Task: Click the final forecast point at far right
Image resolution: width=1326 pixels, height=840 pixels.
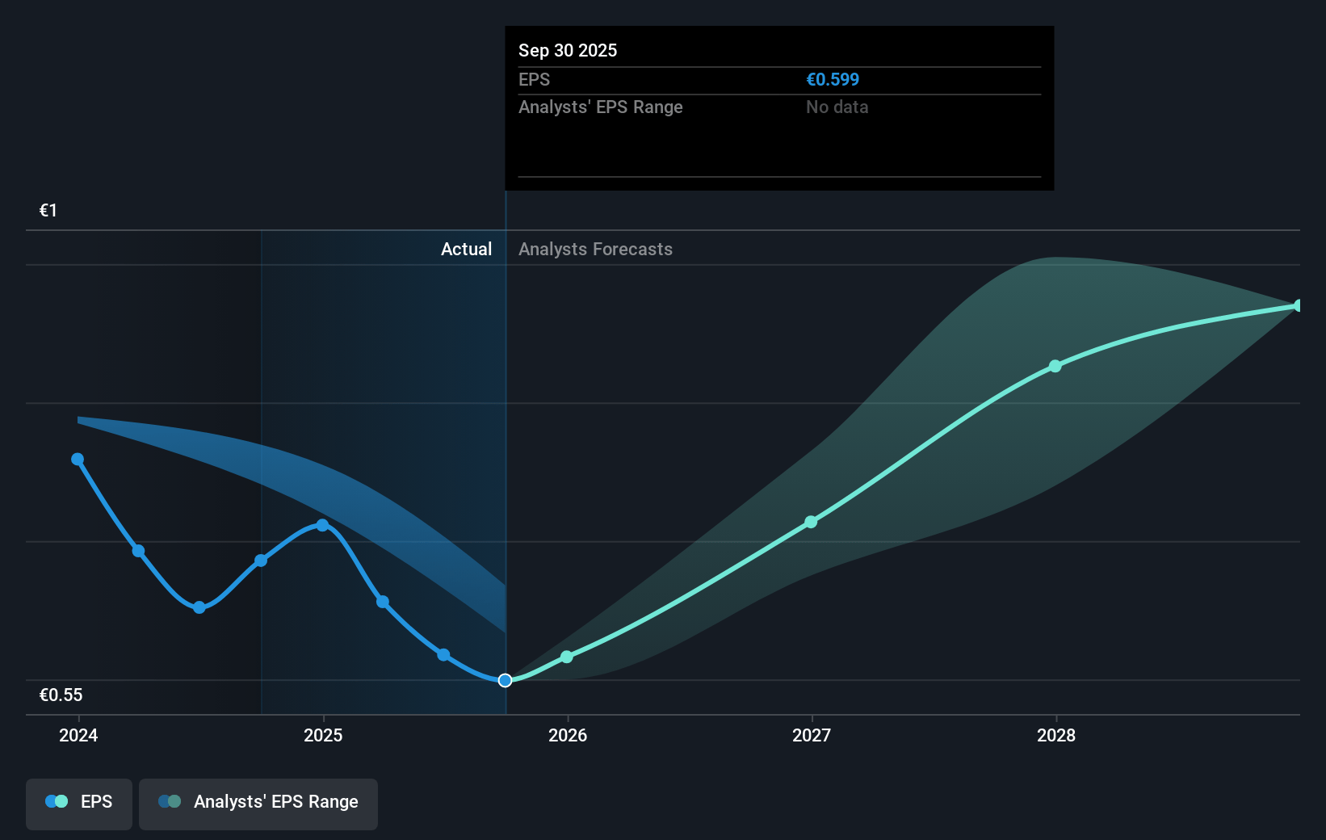Action: click(x=1299, y=305)
